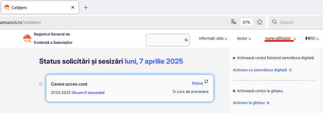
Task: Click the browser URL address bar
Action: point(113,22)
